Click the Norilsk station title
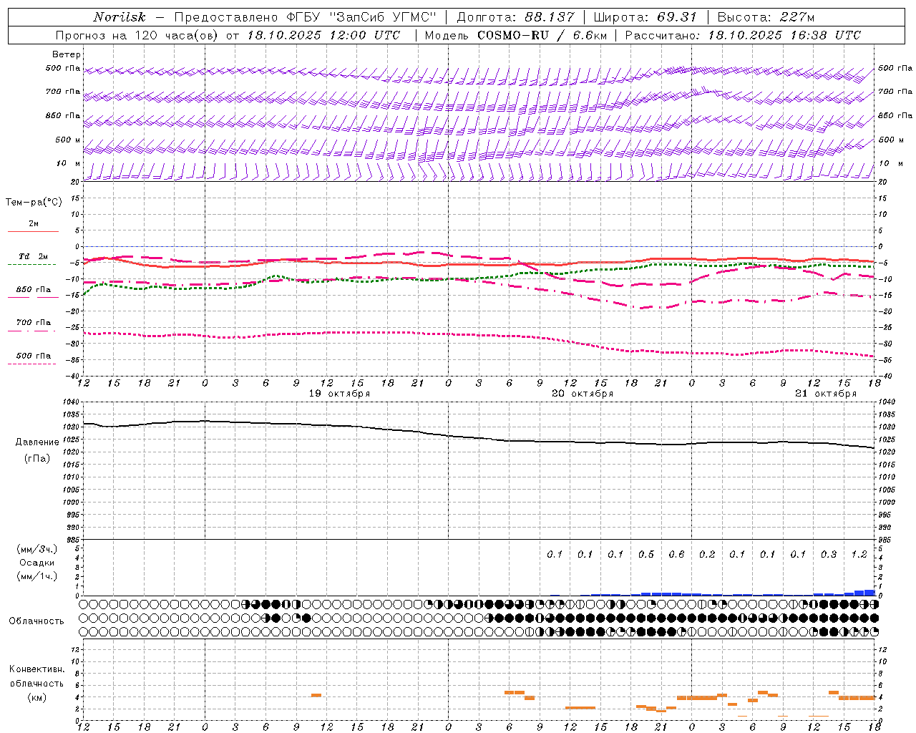916x733 pixels. (120, 17)
